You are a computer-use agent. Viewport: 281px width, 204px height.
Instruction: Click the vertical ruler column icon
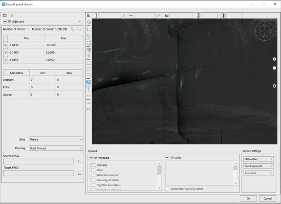[x=198, y=16]
